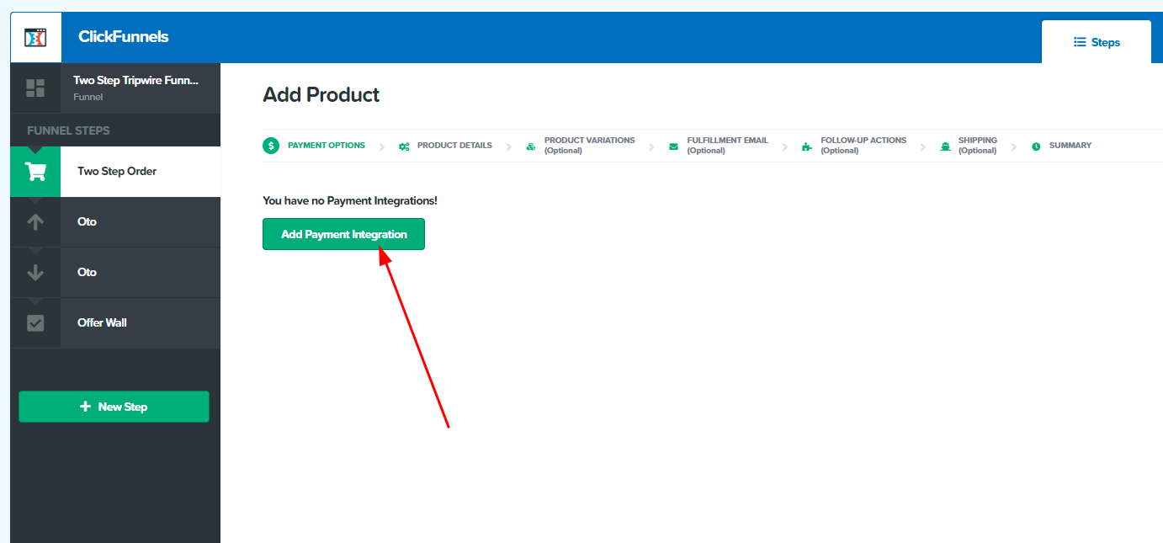This screenshot has width=1163, height=543.
Task: Click the list icon in Steps tab
Action: click(1080, 42)
